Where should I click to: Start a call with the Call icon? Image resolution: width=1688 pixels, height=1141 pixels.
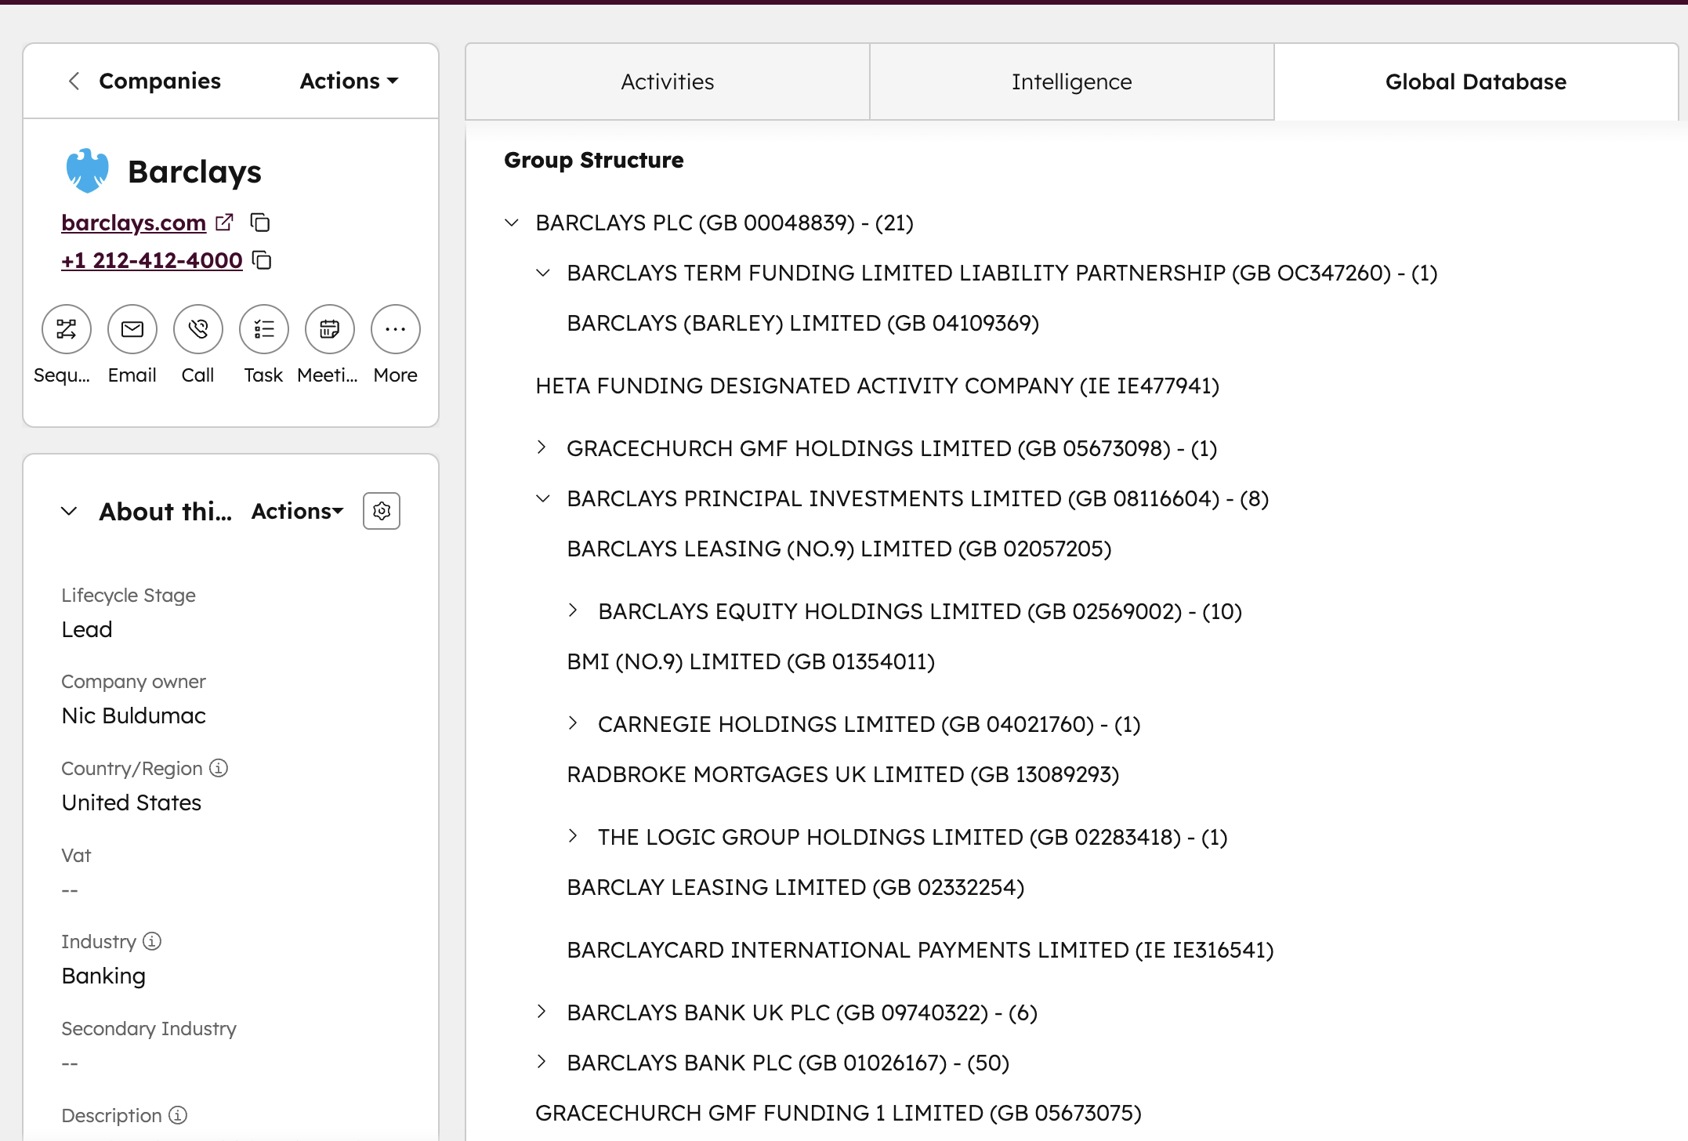coord(198,329)
